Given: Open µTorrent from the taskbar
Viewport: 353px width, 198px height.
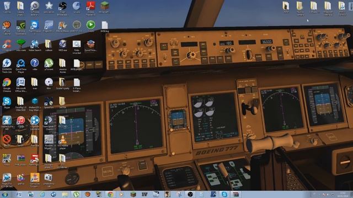Looking at the screenshot, I should [x=76, y=194].
